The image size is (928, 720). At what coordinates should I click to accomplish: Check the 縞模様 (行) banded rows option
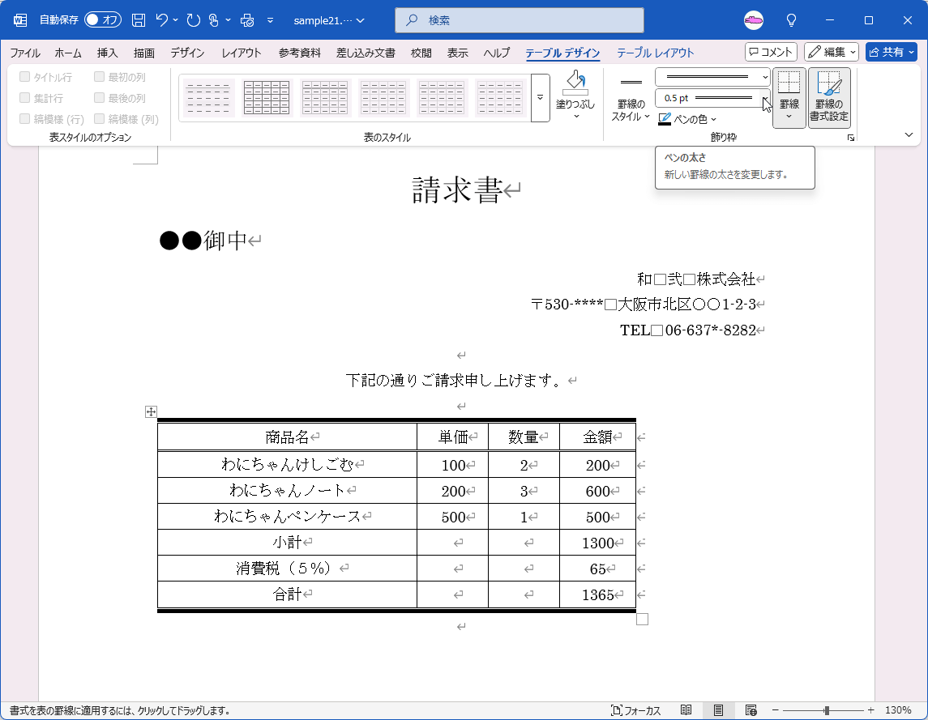point(24,118)
